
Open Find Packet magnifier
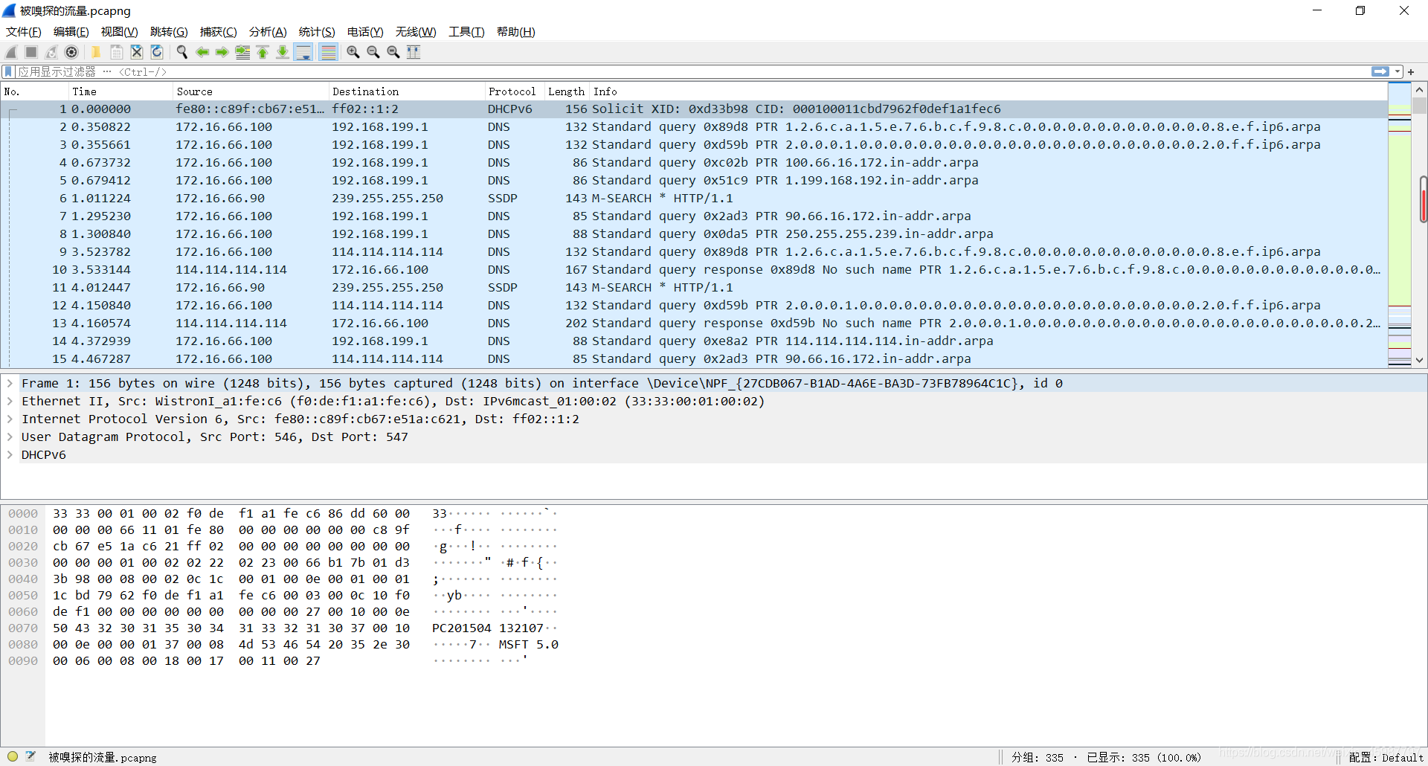[x=181, y=52]
